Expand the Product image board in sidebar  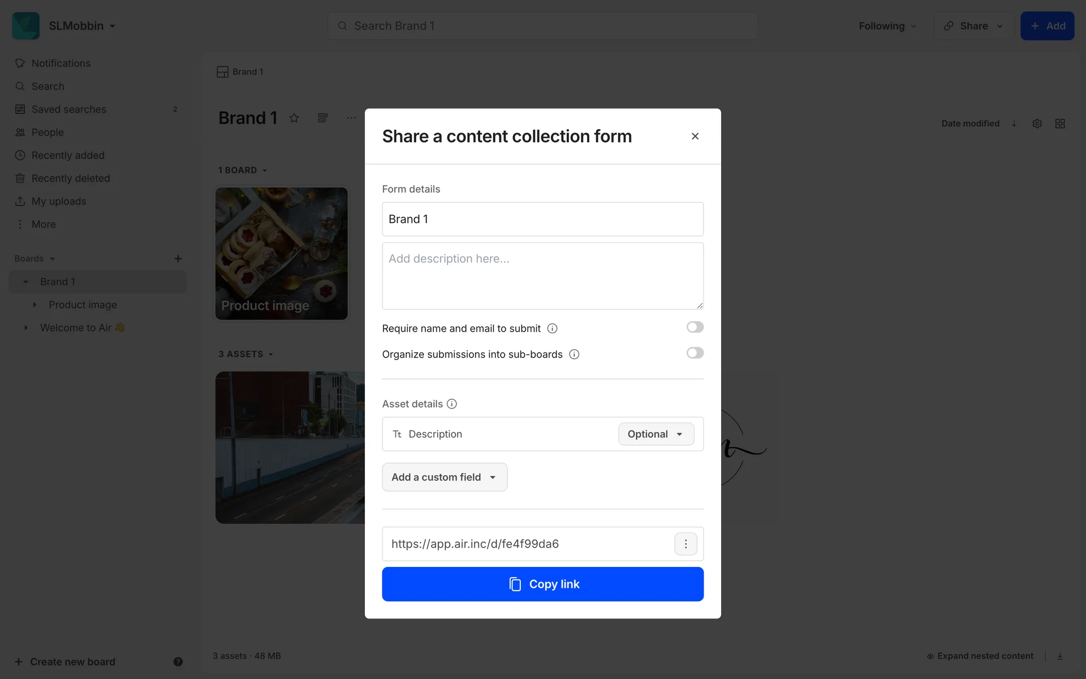click(x=35, y=305)
